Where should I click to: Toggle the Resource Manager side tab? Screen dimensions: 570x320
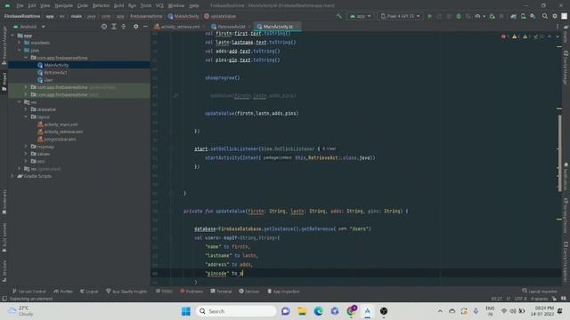(x=4, y=45)
